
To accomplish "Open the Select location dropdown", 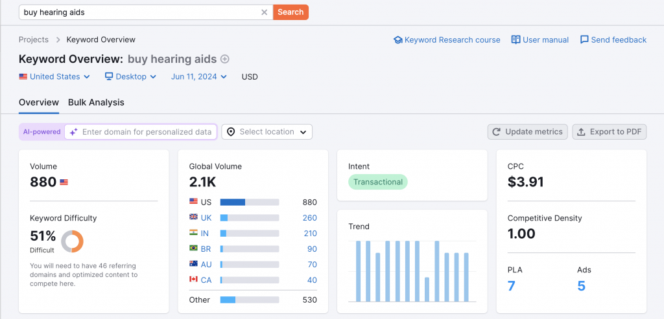I will coord(267,132).
